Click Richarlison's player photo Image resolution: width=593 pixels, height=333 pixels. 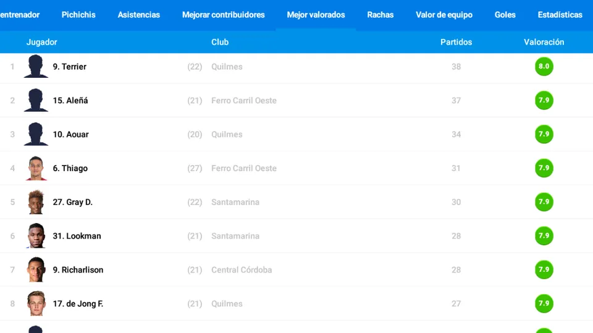[x=36, y=270]
